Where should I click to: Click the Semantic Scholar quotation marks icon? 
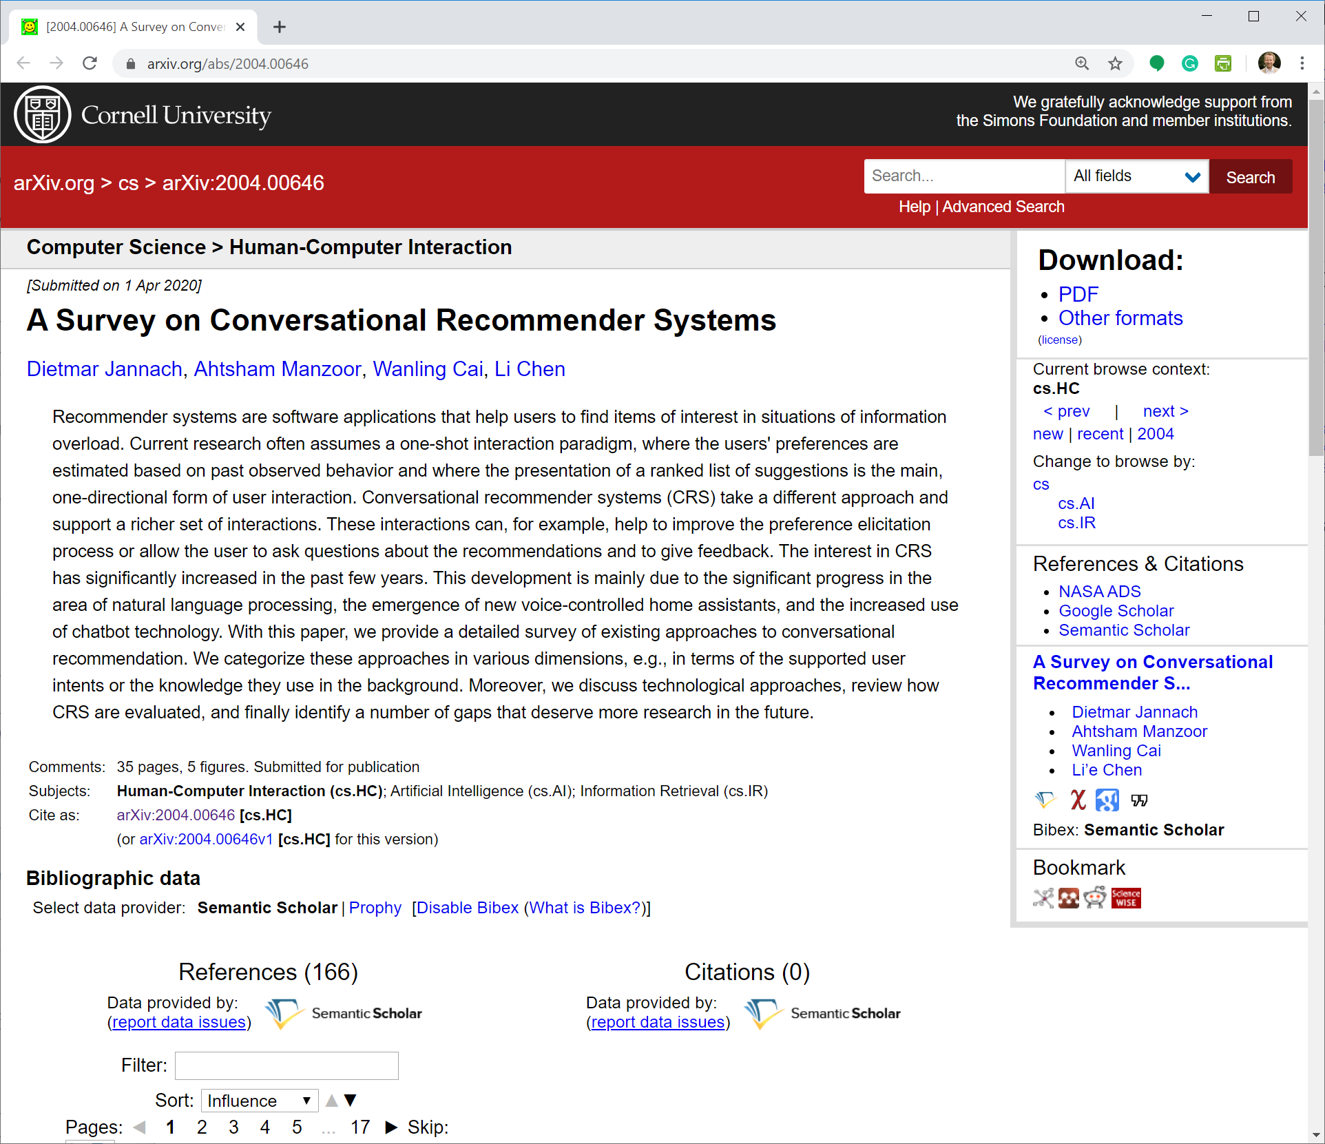[1140, 800]
